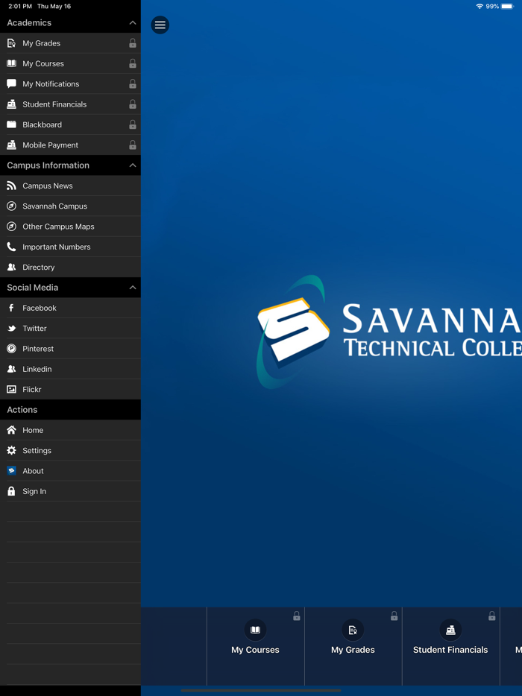This screenshot has width=522, height=696.
Task: Open the Twitter text link
Action: 34,329
